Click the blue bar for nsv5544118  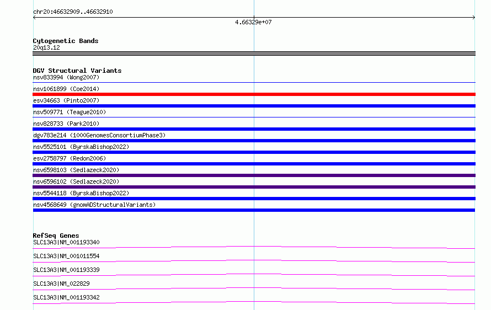pyautogui.click(x=254, y=199)
